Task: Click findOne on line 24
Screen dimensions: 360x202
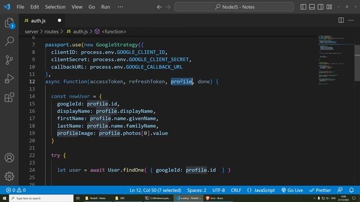Action: click(133, 170)
